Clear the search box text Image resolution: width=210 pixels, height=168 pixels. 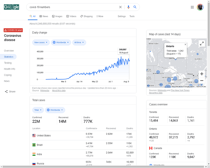120,7
